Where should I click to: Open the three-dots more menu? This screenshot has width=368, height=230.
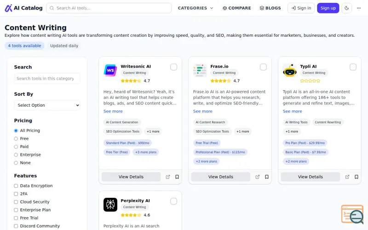pyautogui.click(x=359, y=8)
